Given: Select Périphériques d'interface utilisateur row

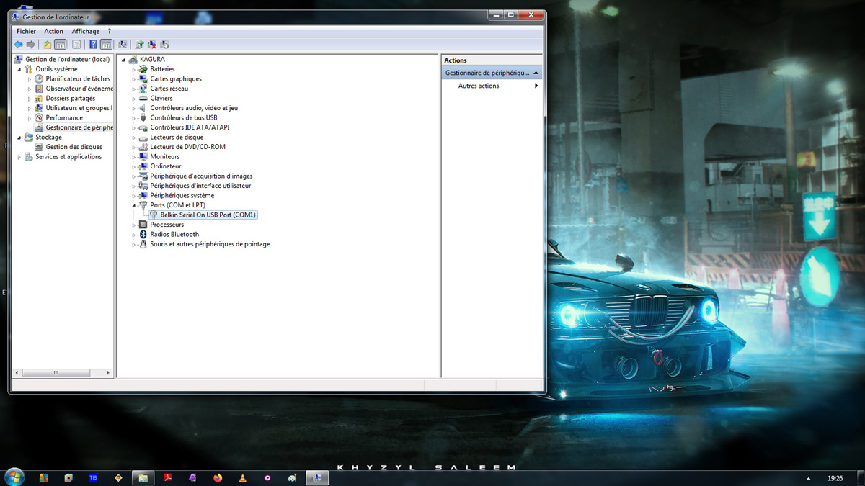Looking at the screenshot, I should [x=200, y=186].
